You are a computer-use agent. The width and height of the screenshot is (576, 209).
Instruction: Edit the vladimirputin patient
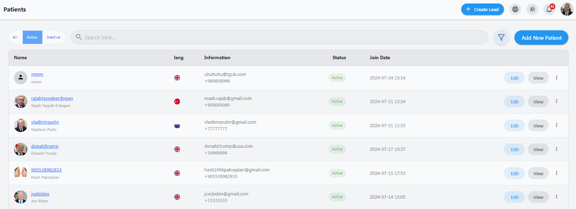(x=514, y=125)
